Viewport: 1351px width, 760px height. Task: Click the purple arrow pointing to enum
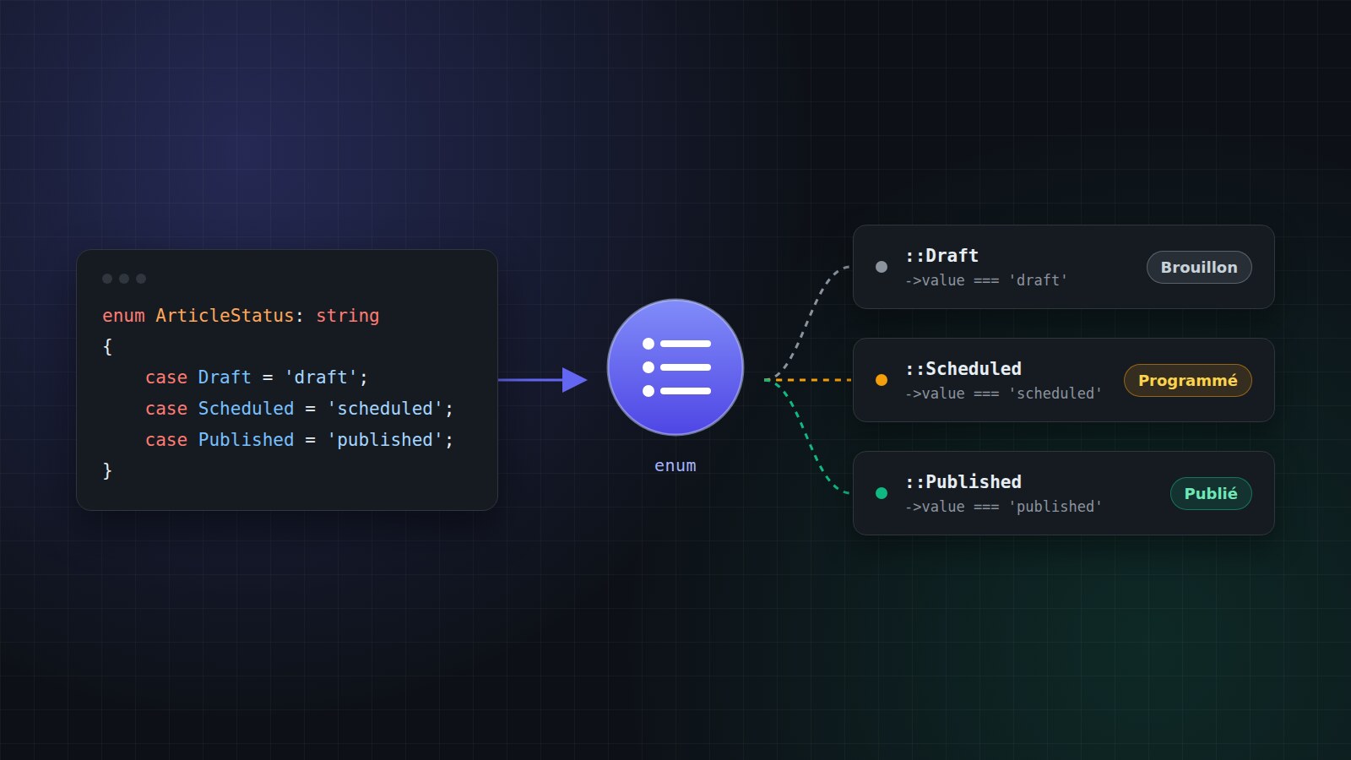point(543,380)
